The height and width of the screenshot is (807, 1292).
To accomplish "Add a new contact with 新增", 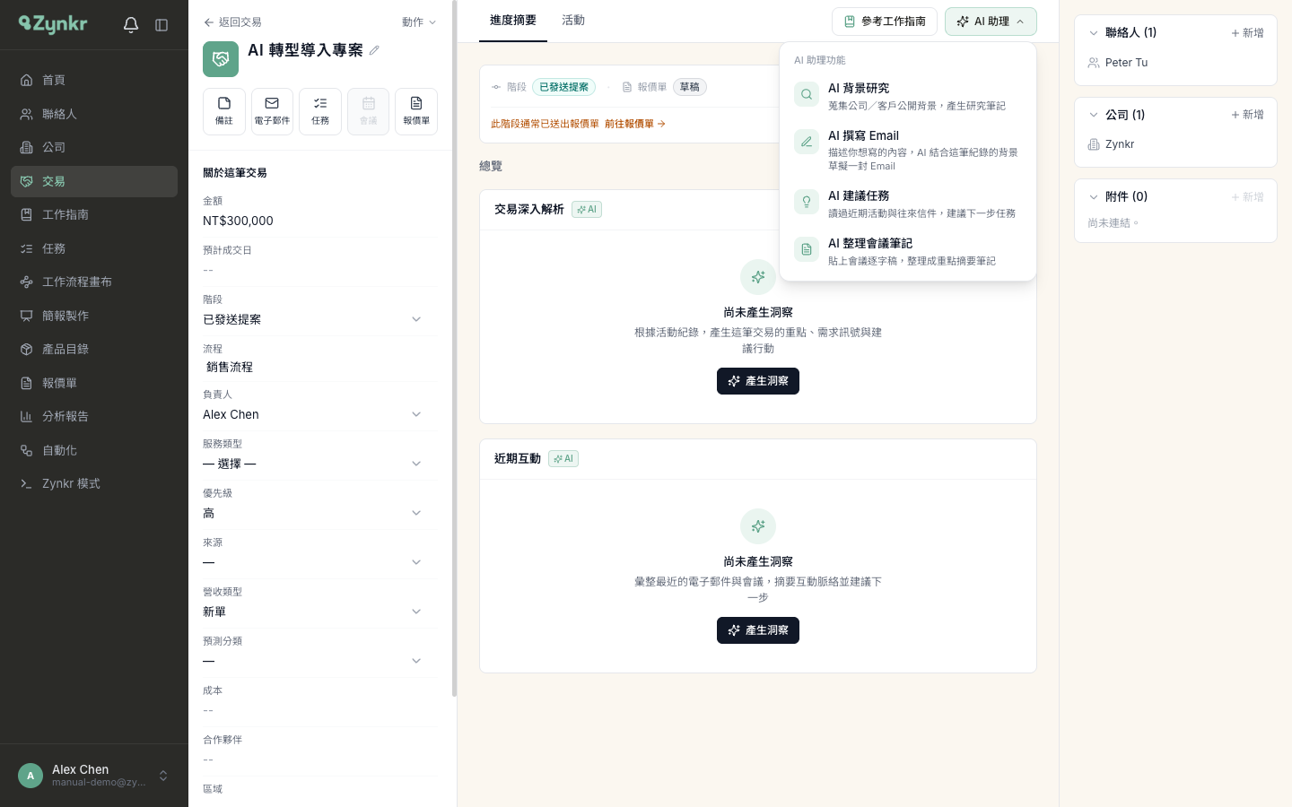I will 1248,33.
